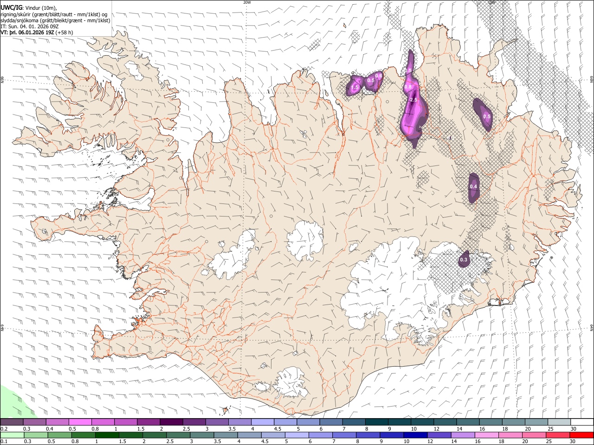Click the 'VT: þri. 06.01.2026 19Z' valid time

click(27, 32)
